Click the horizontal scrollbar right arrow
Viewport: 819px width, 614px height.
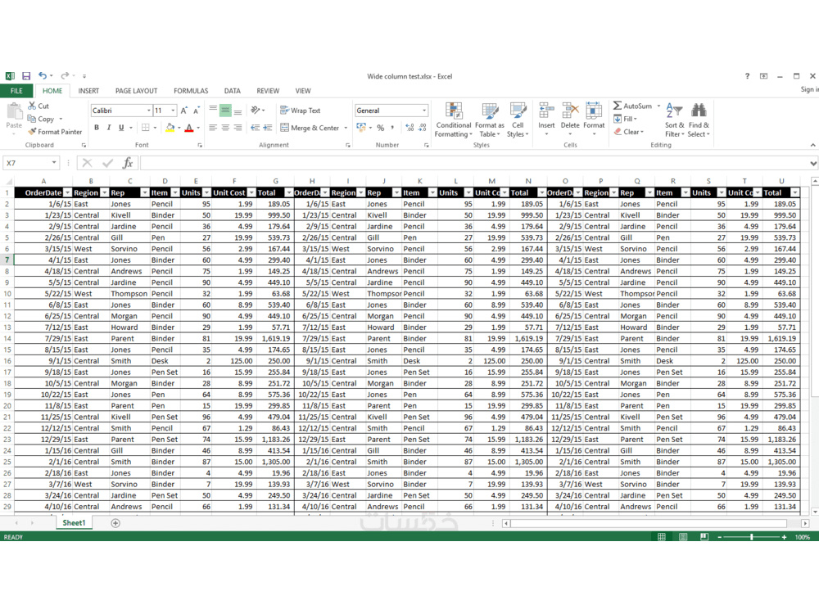tap(805, 522)
